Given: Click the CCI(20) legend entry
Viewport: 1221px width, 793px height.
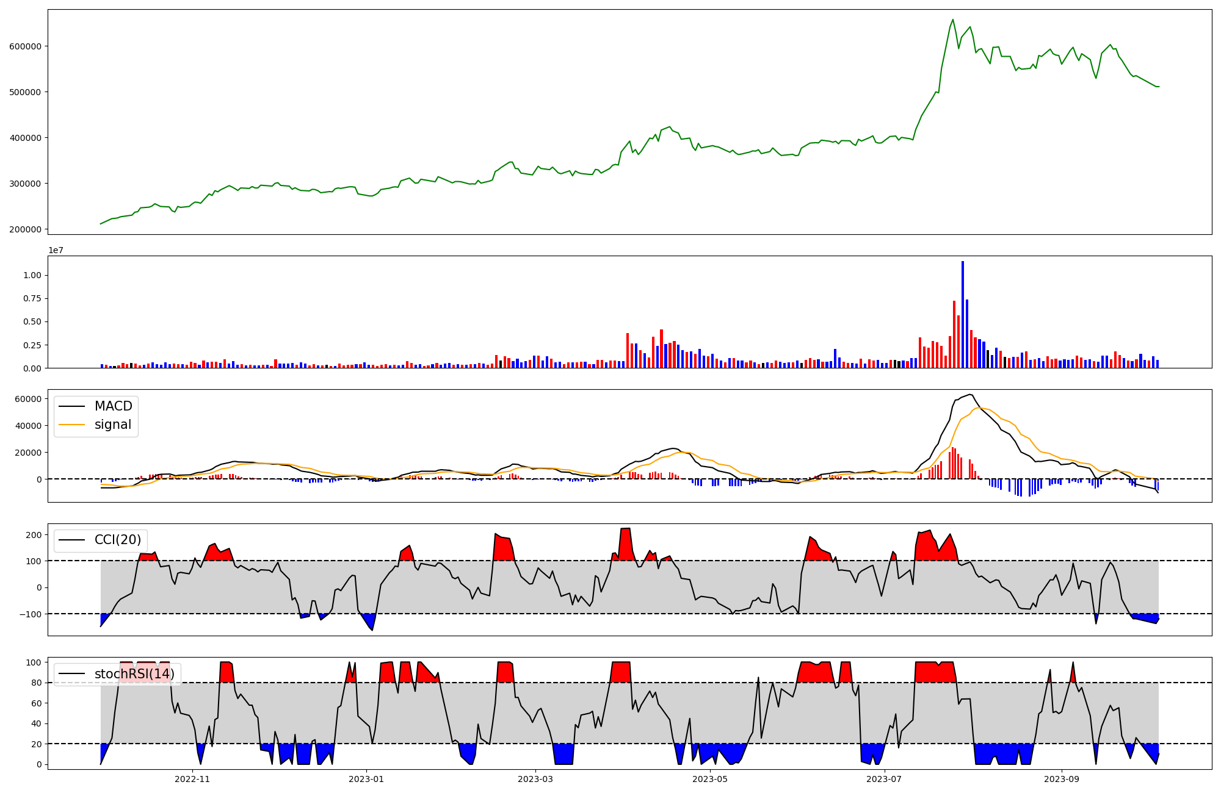Looking at the screenshot, I should click(x=117, y=540).
